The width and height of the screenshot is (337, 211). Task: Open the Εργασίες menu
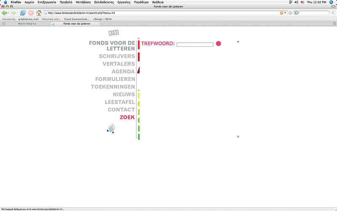[124, 2]
